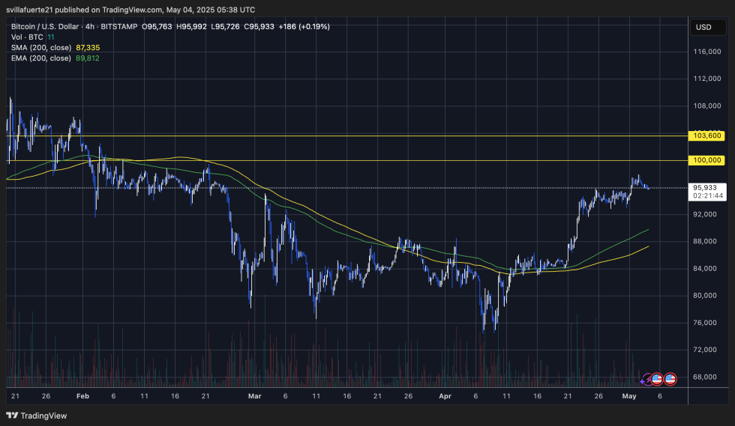Image resolution: width=735 pixels, height=426 pixels.
Task: Click the 103,600 price level label
Action: coord(709,136)
